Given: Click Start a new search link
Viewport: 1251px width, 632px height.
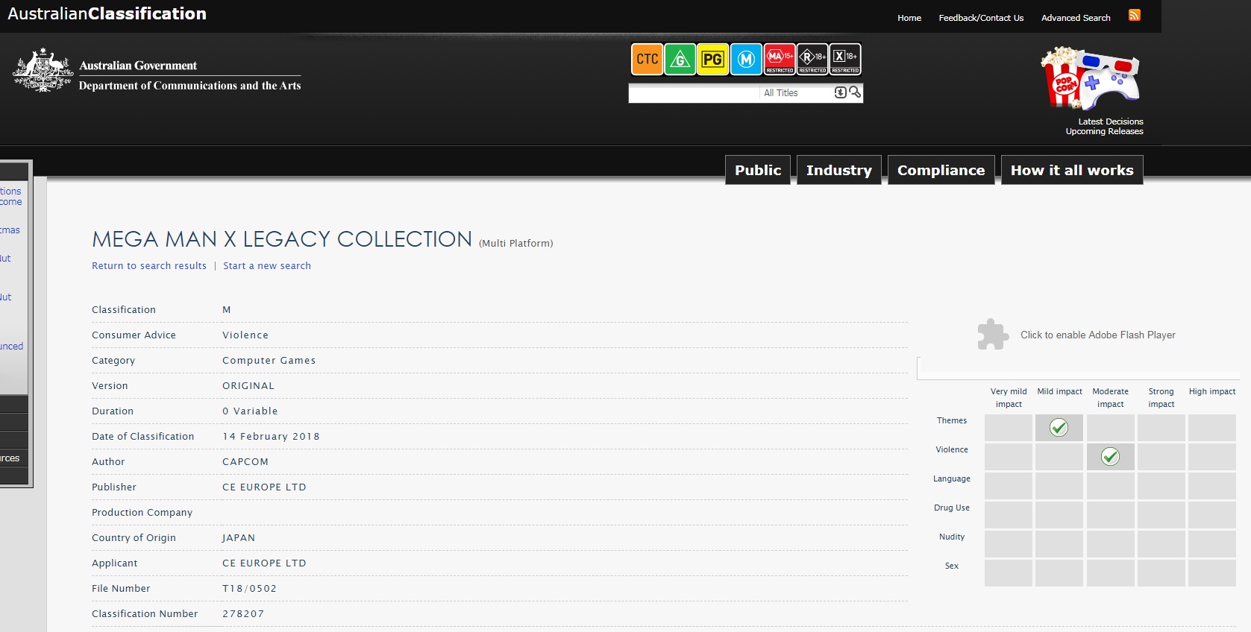Looking at the screenshot, I should click(267, 266).
